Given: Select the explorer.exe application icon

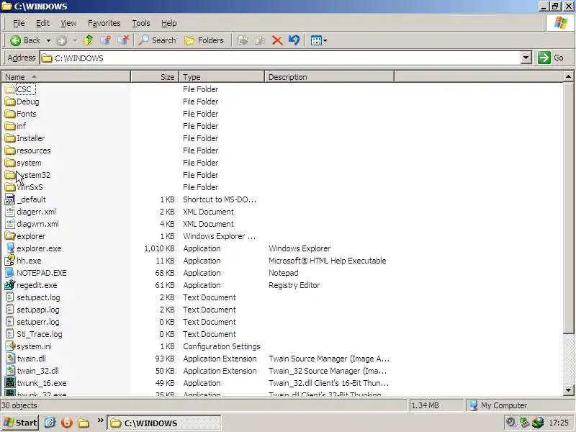Looking at the screenshot, I should point(10,248).
